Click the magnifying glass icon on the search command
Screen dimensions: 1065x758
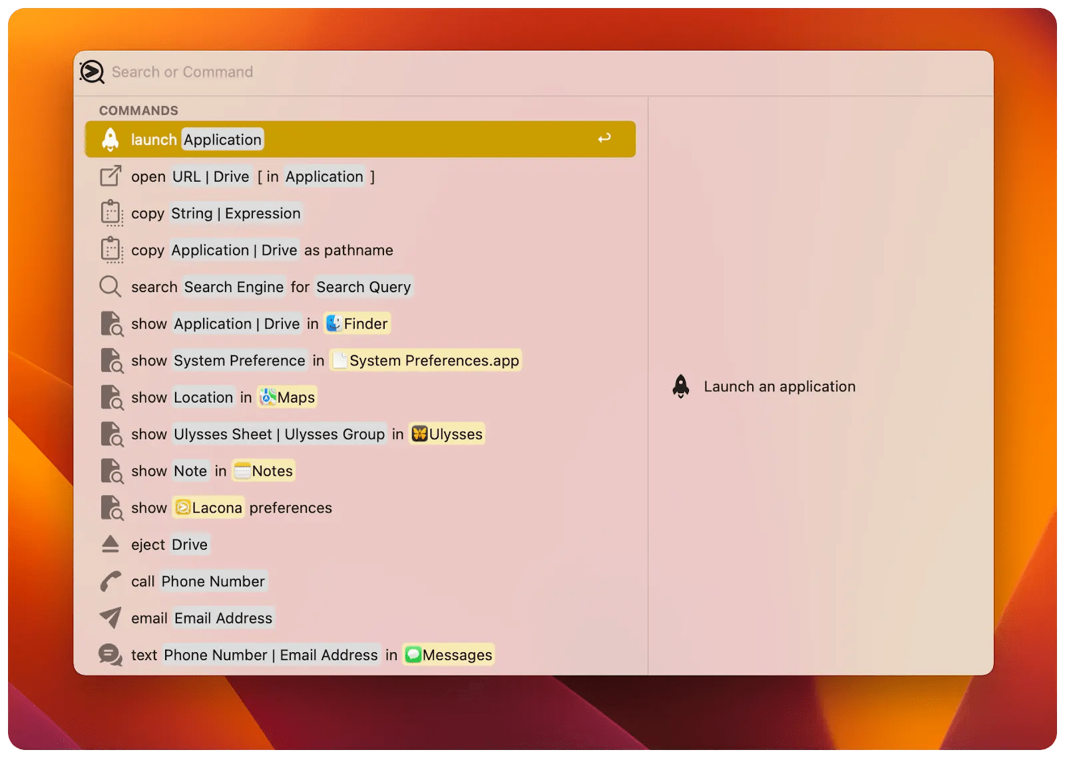(110, 287)
